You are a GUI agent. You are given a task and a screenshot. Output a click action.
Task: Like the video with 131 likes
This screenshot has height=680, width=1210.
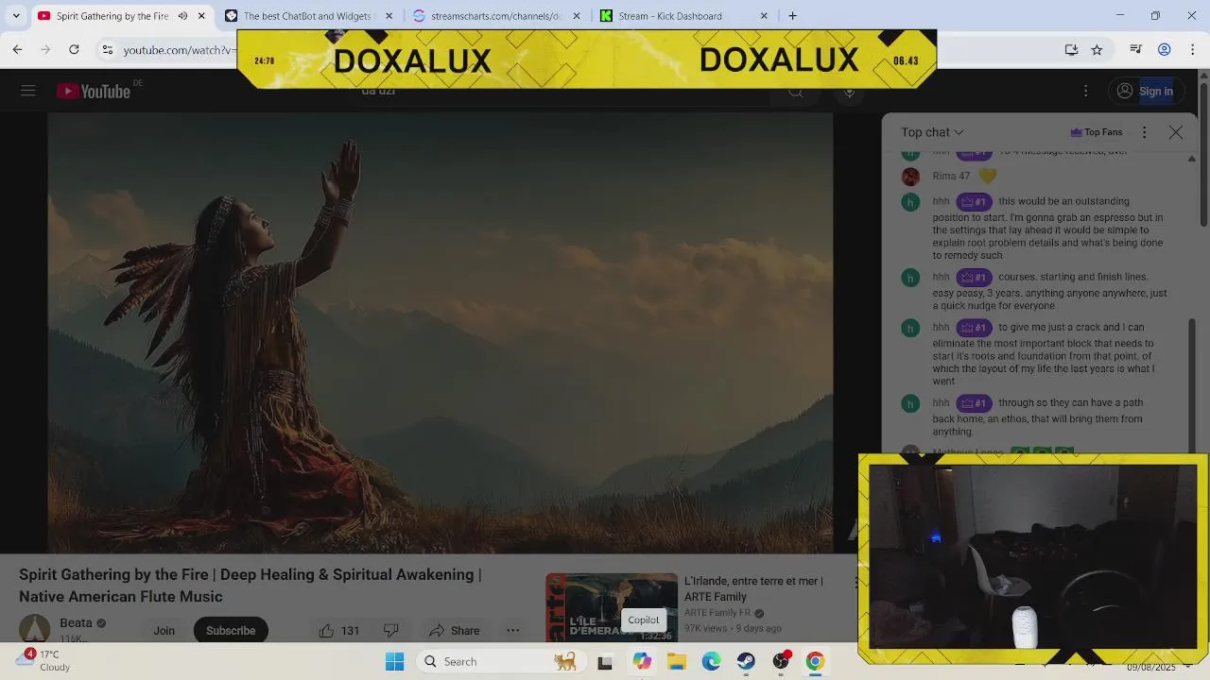coord(338,630)
